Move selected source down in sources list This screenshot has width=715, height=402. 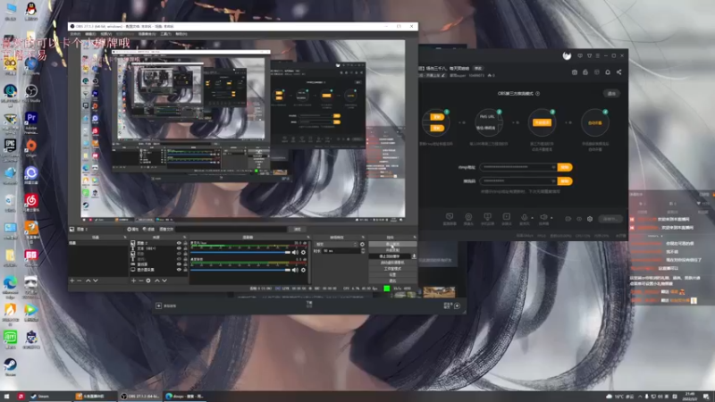click(164, 281)
